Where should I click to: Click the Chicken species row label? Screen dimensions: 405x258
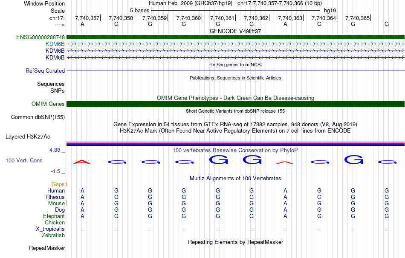coord(55,223)
